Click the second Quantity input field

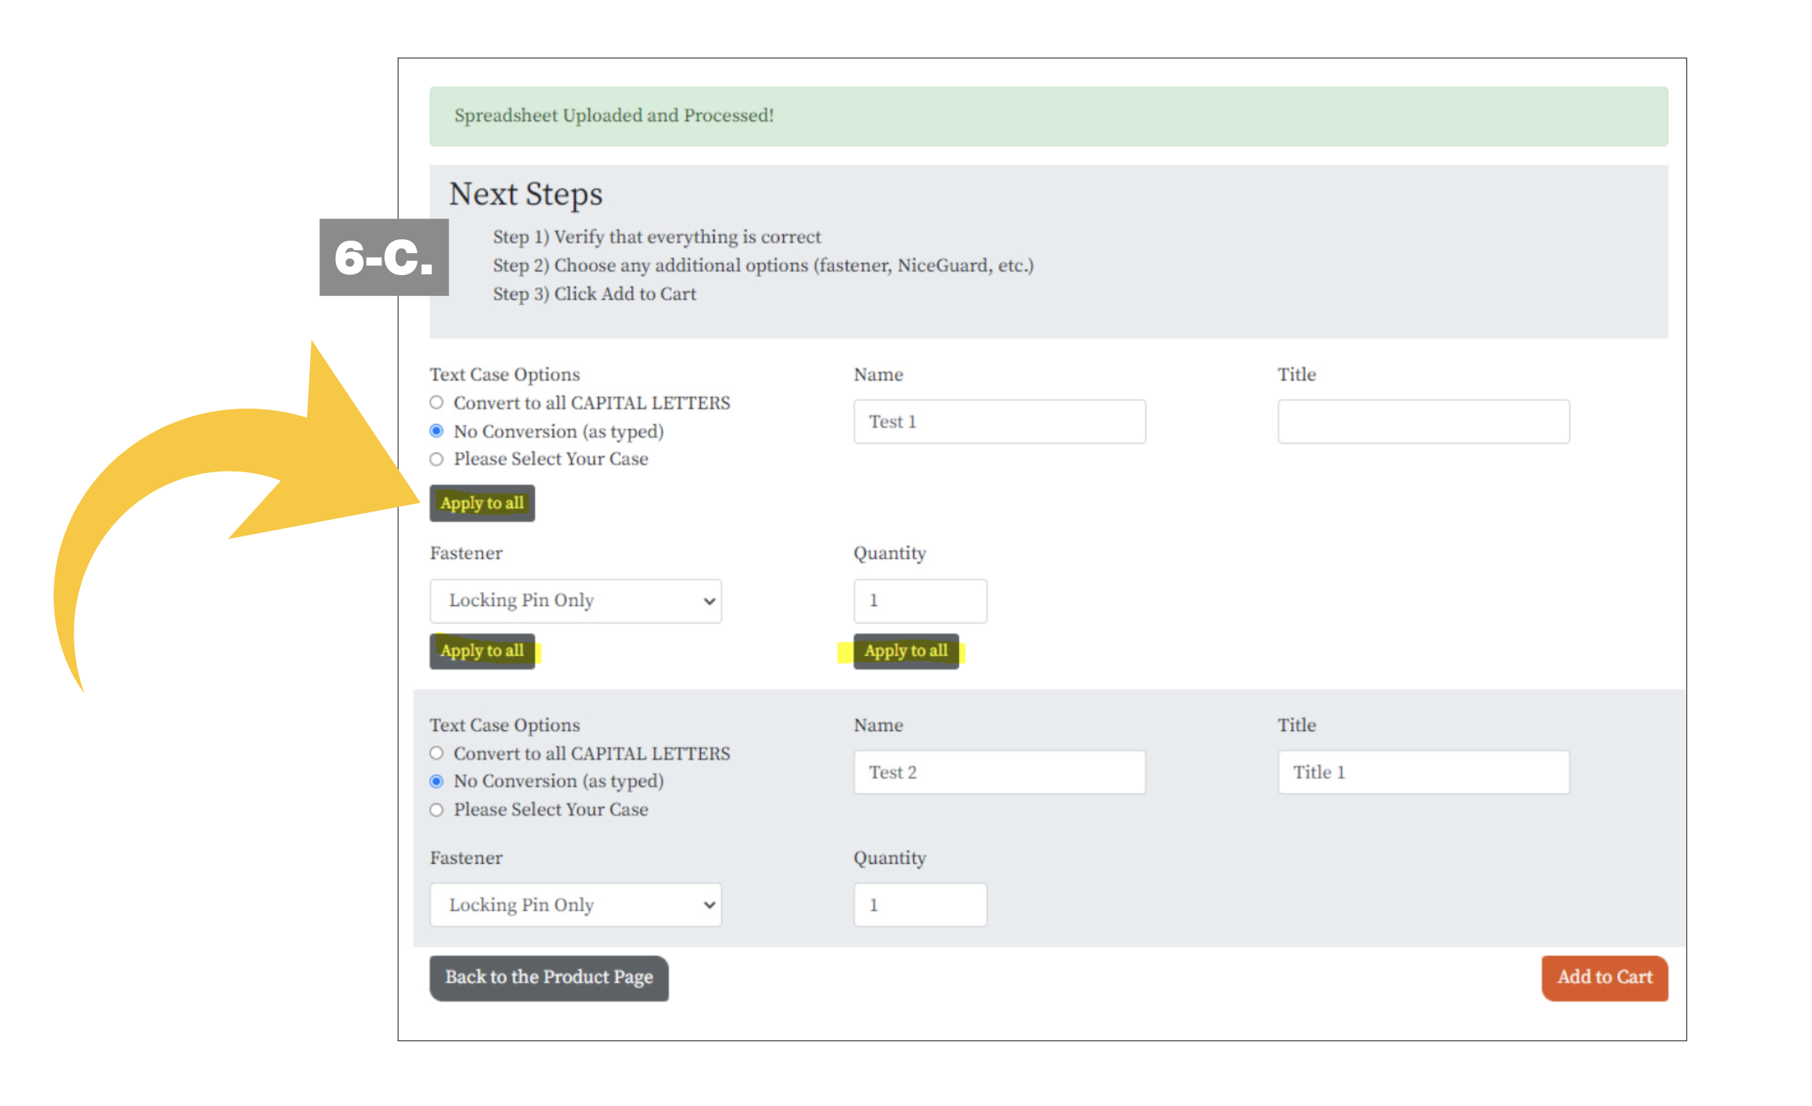920,905
